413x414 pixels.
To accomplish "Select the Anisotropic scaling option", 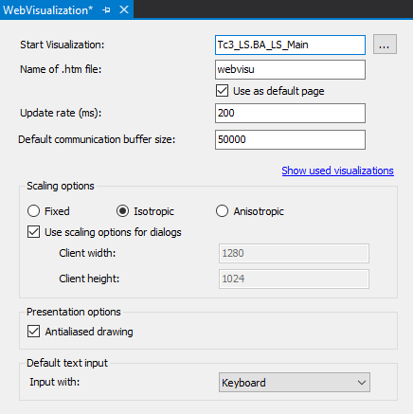I will click(222, 211).
